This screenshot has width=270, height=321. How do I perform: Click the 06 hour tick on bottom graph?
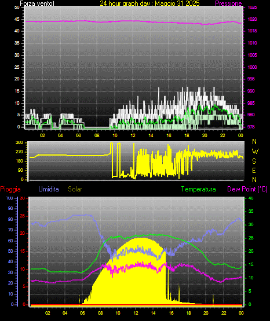pyautogui.click(x=82, y=313)
